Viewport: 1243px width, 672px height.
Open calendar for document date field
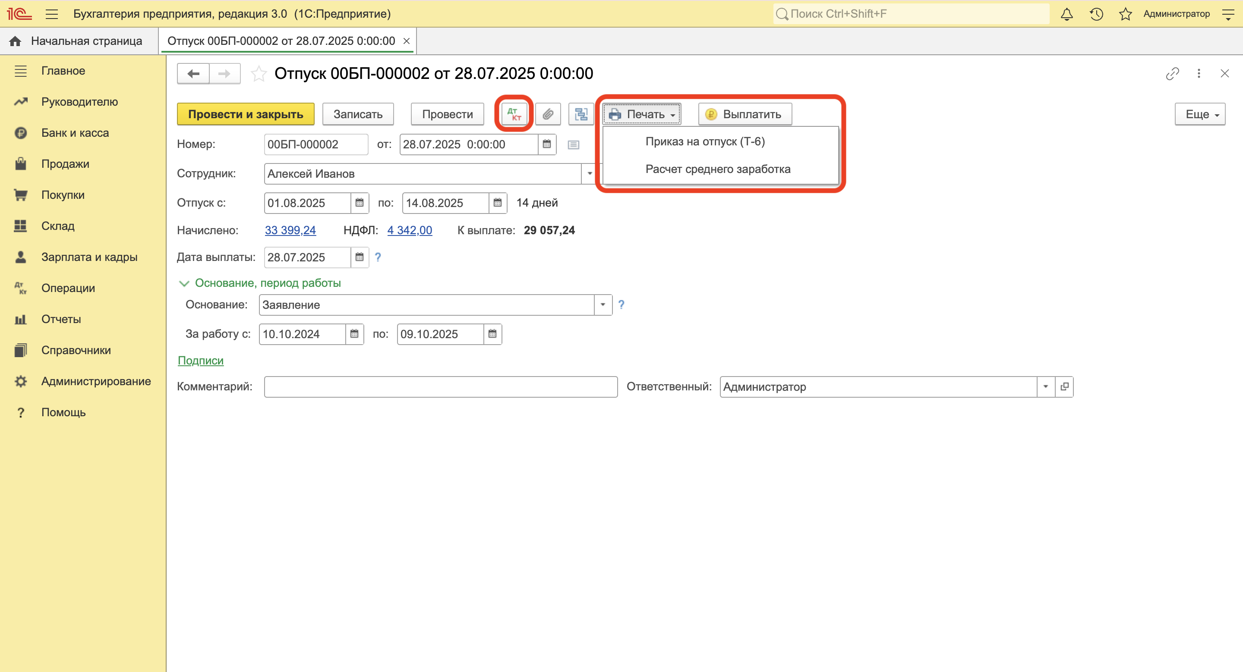pyautogui.click(x=547, y=144)
